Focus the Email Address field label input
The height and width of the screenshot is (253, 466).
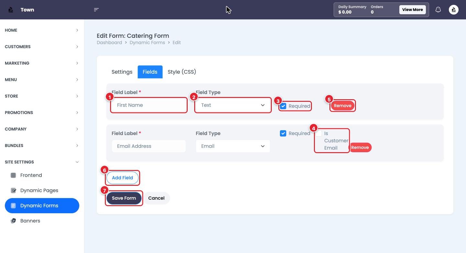pos(149,146)
